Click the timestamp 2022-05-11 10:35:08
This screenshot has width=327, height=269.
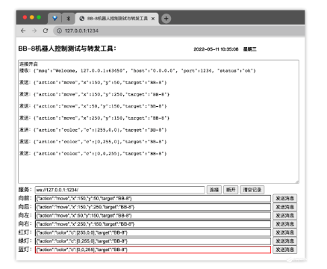click(x=216, y=49)
